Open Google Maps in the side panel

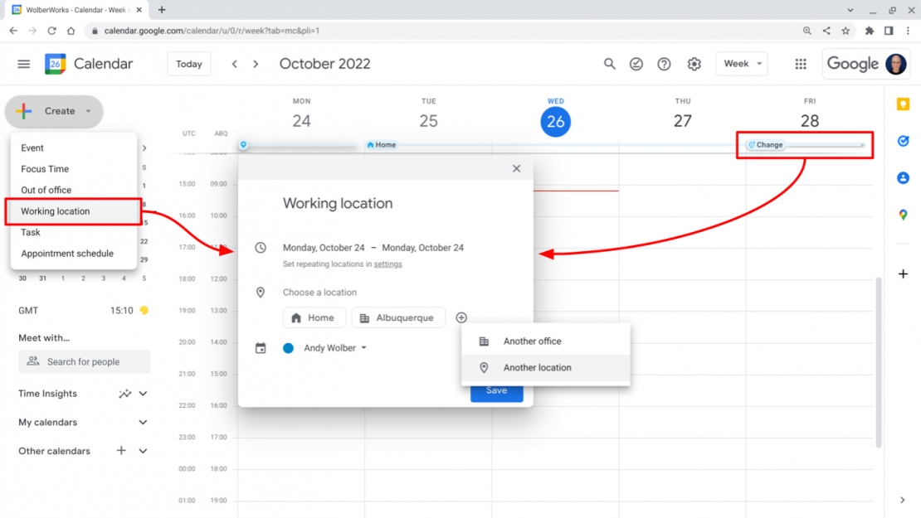click(x=903, y=215)
